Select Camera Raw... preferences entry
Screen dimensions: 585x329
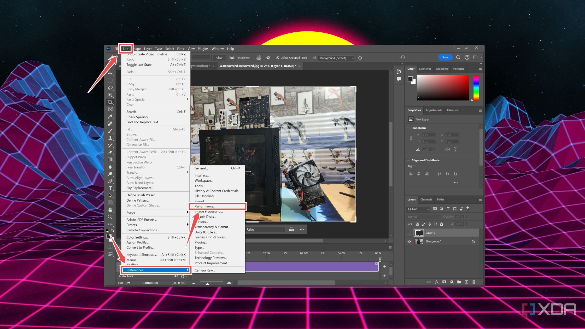coord(205,270)
